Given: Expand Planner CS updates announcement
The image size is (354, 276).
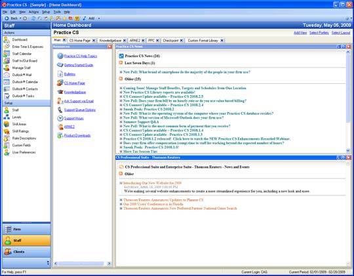Looking at the screenshot, I should pos(121,200).
